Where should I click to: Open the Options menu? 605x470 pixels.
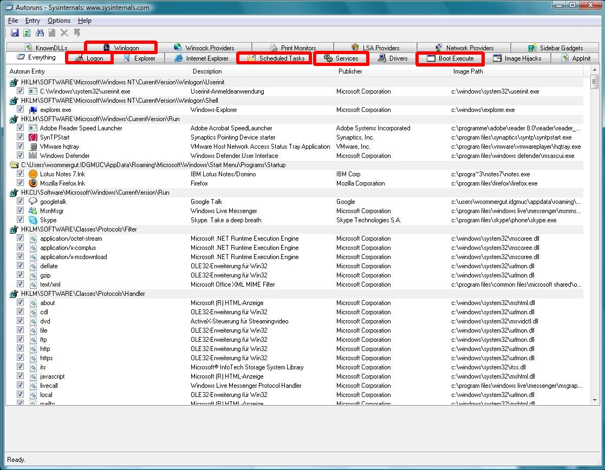point(59,21)
